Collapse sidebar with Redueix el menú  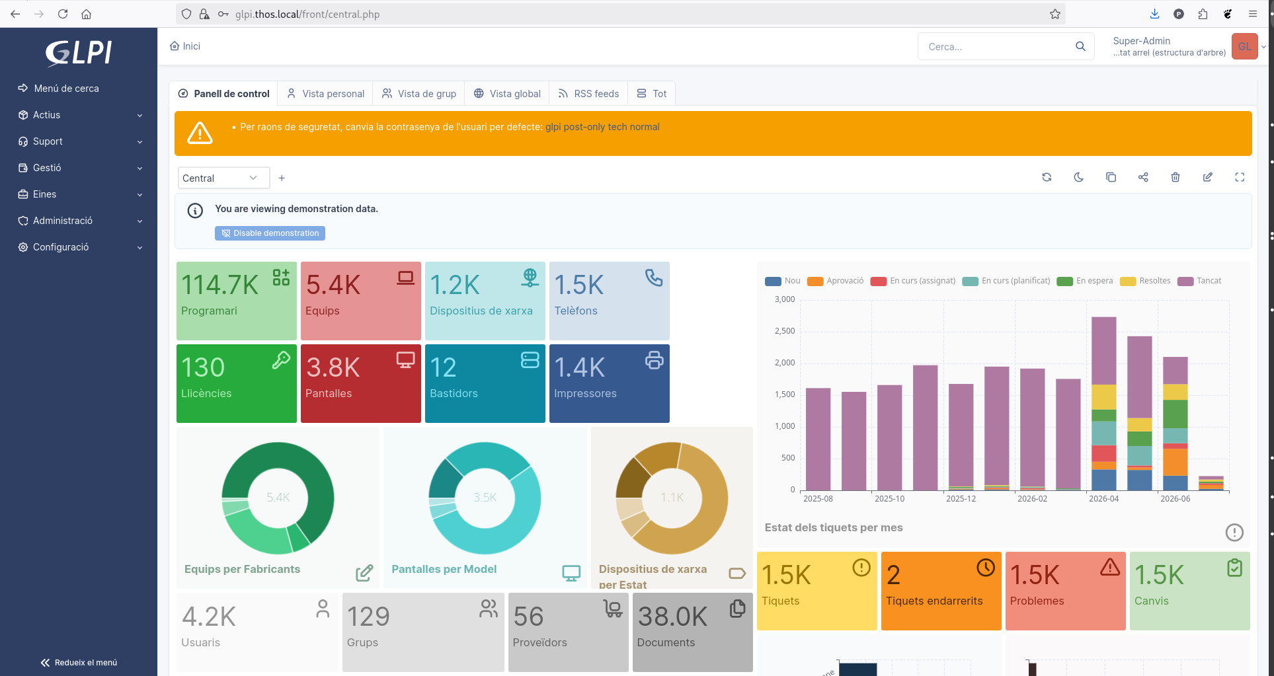[79, 662]
